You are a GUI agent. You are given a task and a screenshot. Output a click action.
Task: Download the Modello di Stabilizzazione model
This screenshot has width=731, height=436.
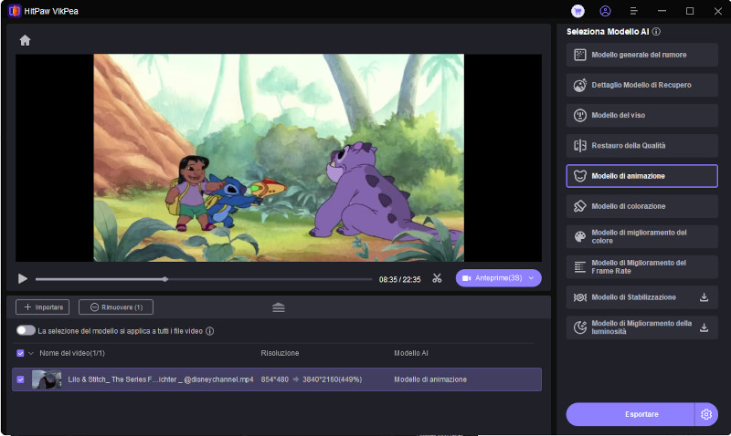[704, 297]
